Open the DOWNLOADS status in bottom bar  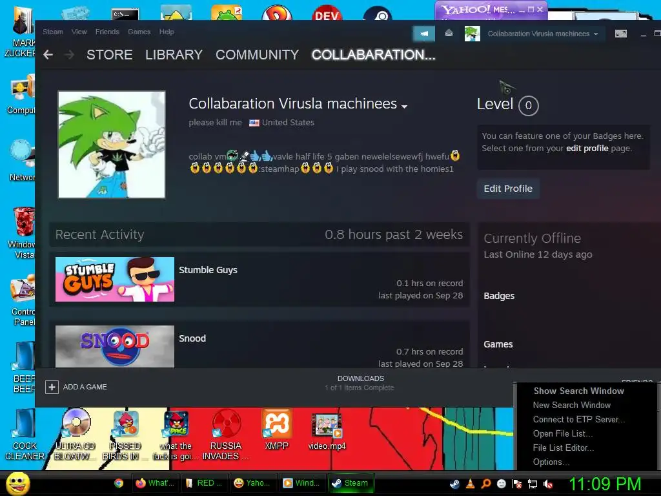click(360, 383)
